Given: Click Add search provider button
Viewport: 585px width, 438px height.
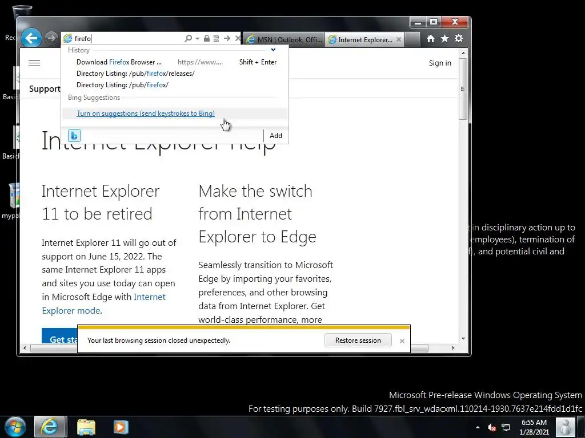Looking at the screenshot, I should (276, 136).
